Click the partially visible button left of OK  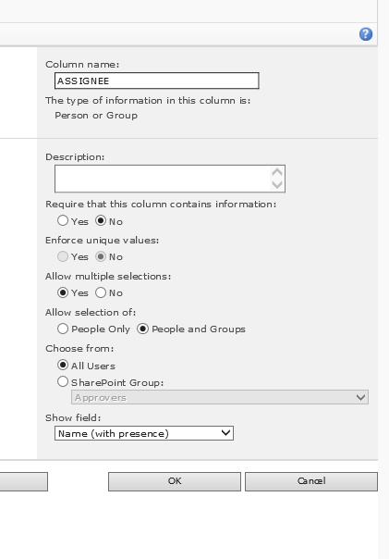pyautogui.click(x=23, y=481)
